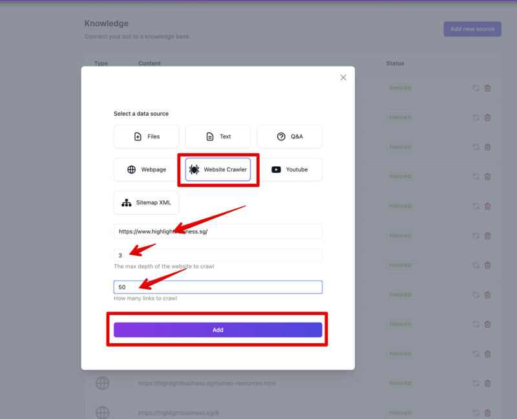Select the Sitemap XML source
Viewport: 517px width, 419px height.
coord(146,202)
